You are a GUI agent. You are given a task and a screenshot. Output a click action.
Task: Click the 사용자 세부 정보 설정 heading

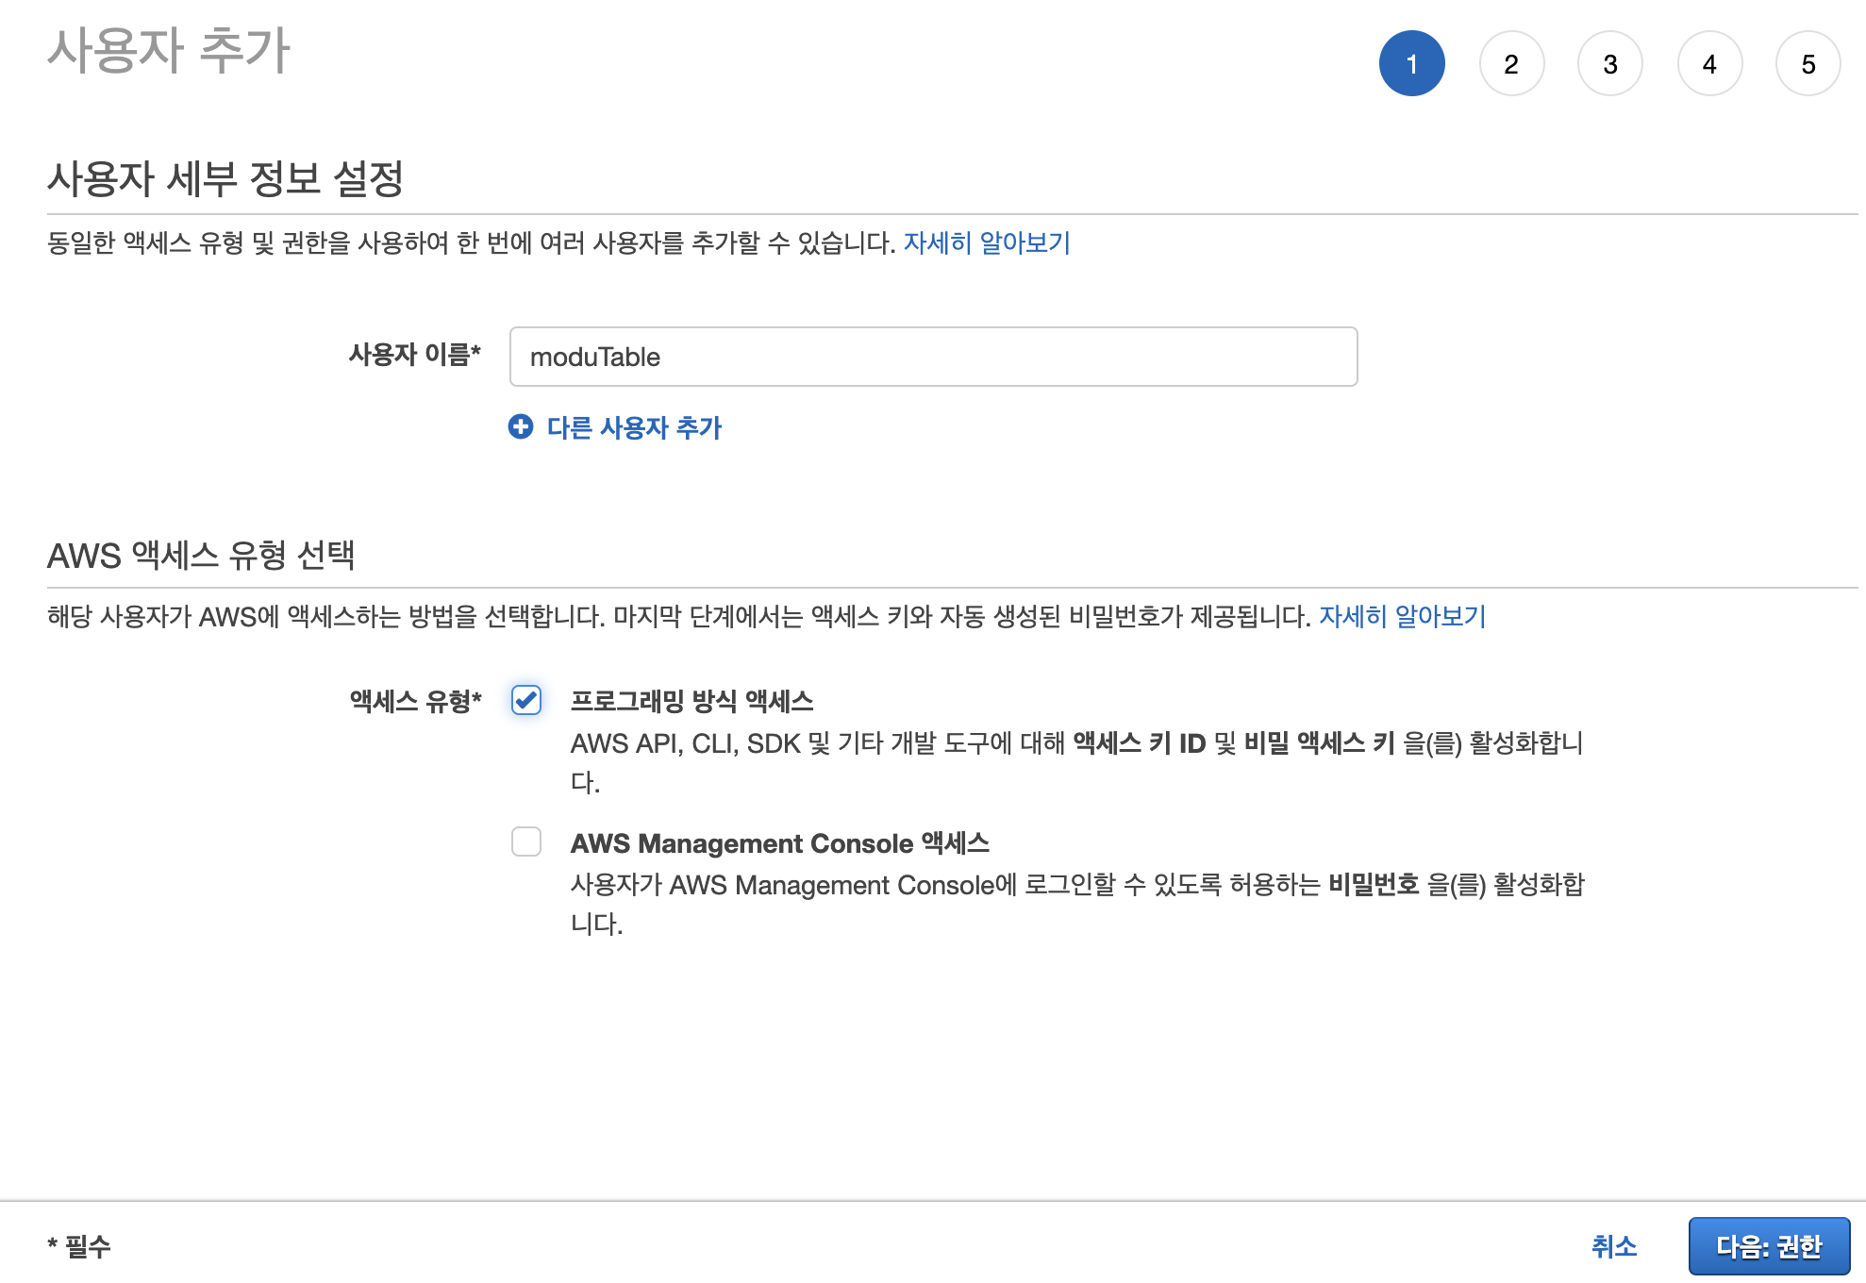225,178
